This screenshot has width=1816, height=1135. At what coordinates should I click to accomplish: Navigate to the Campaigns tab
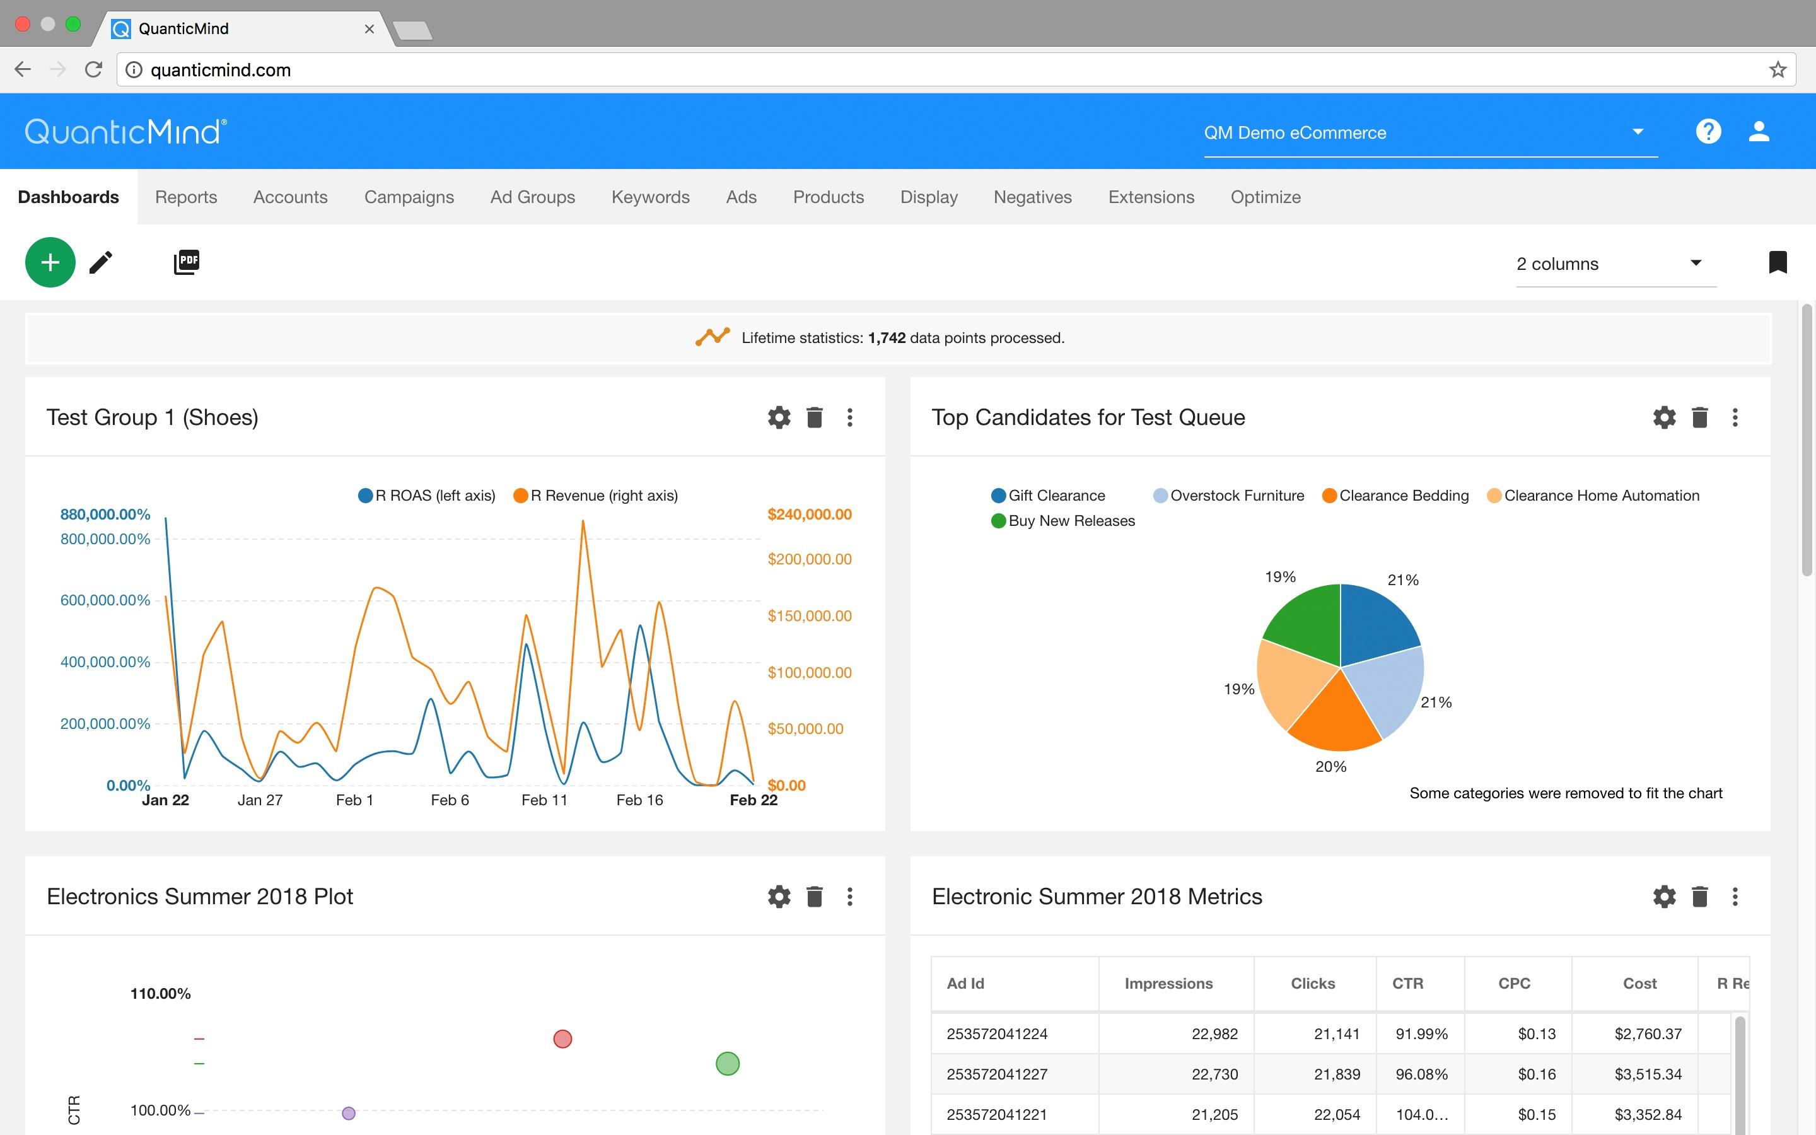pos(408,196)
